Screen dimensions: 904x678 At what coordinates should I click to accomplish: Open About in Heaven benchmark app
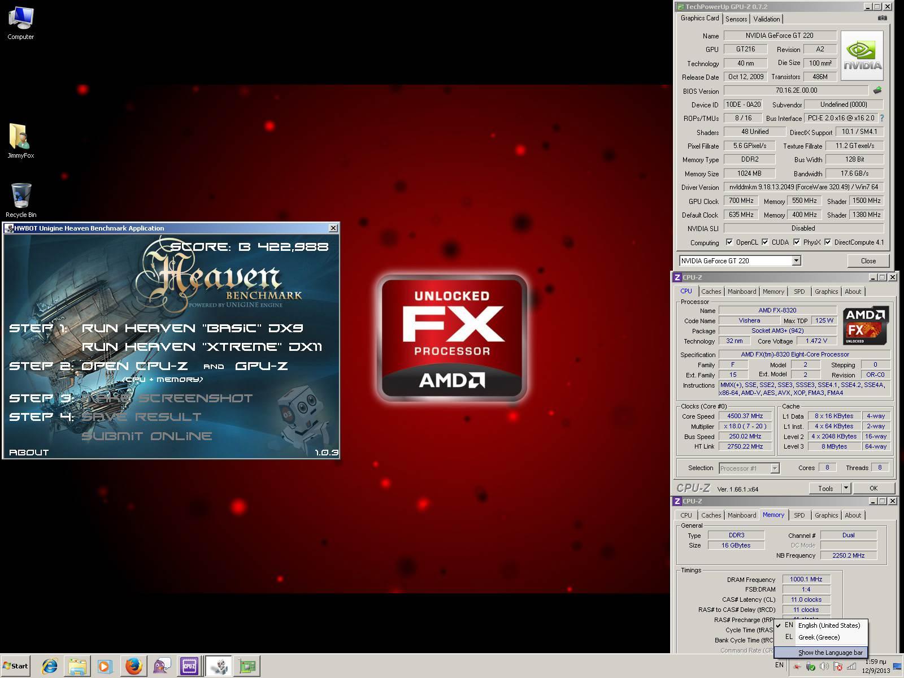29,453
